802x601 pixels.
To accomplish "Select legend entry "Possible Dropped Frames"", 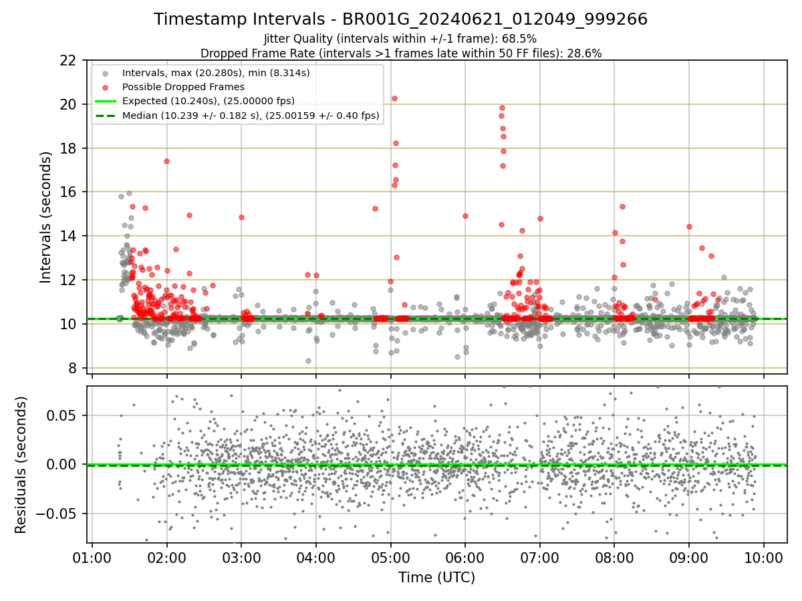I will (x=183, y=87).
